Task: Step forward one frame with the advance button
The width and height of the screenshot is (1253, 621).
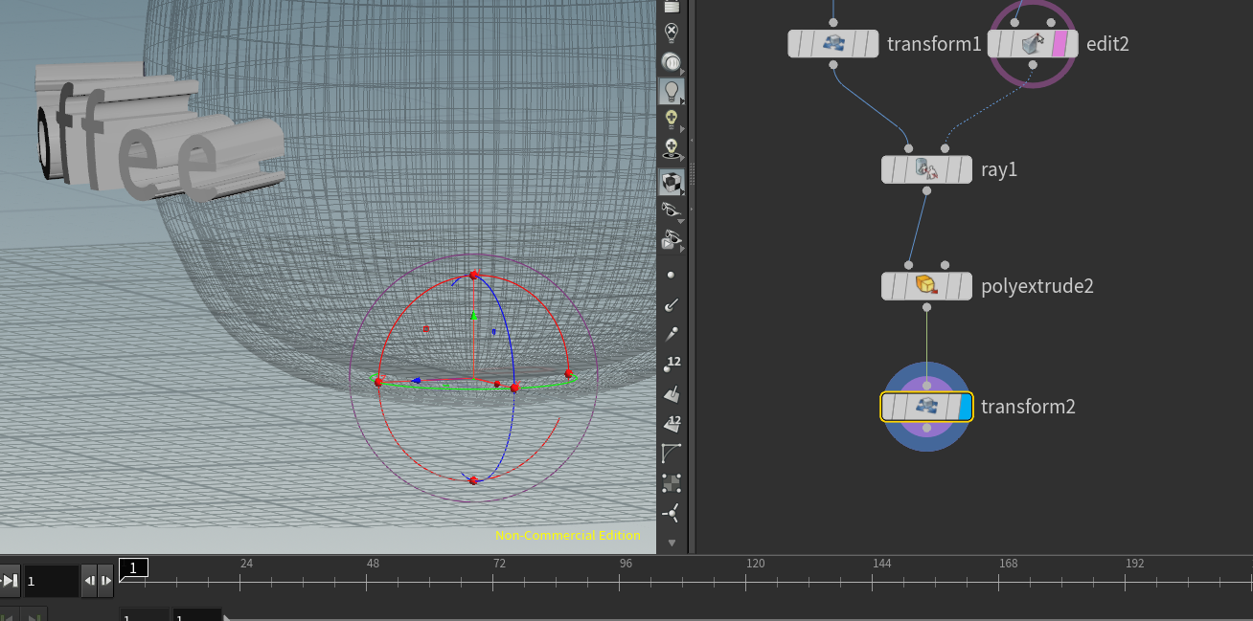Action: tap(106, 580)
